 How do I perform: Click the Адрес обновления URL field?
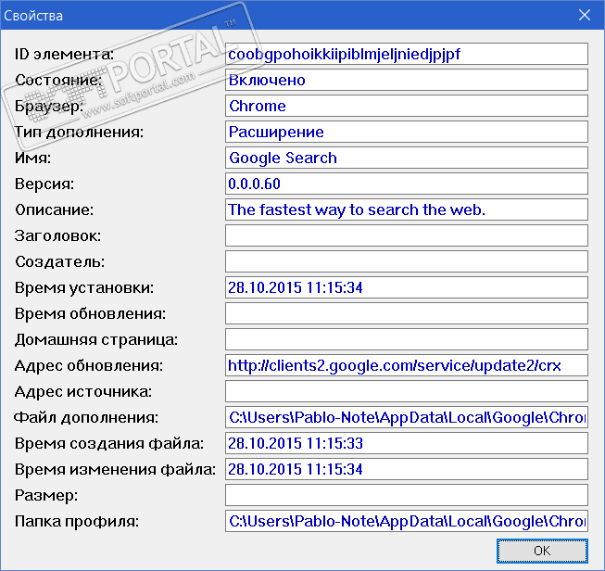click(x=407, y=365)
